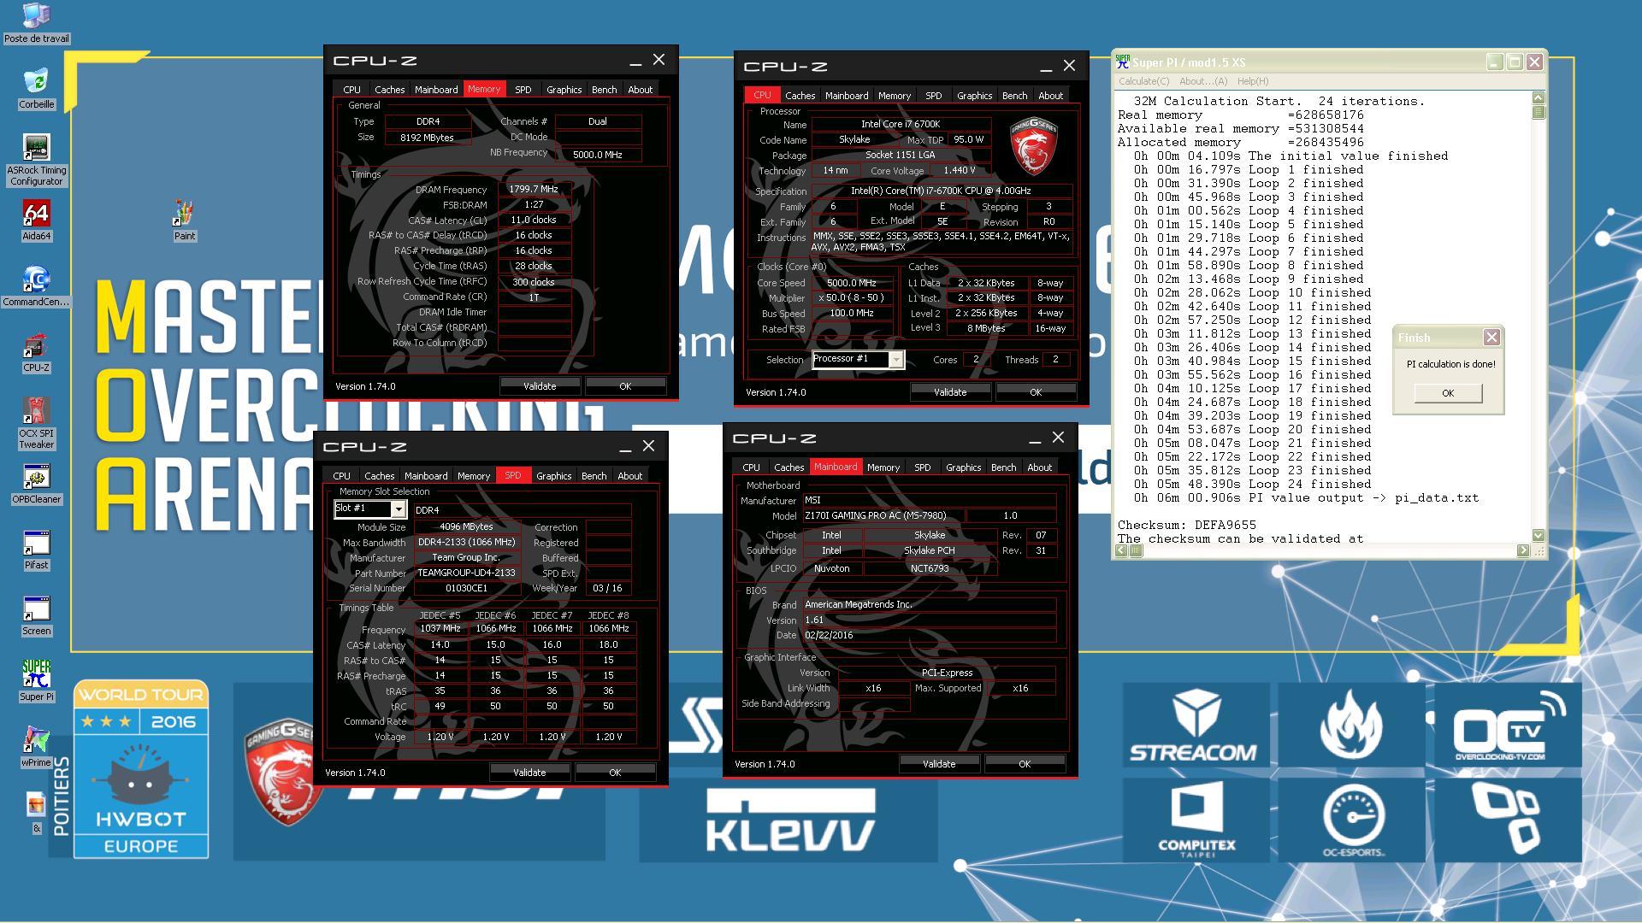Switch to Memory tab in CPU window of CPU-Z
The width and height of the screenshot is (1642, 923).
point(894,96)
